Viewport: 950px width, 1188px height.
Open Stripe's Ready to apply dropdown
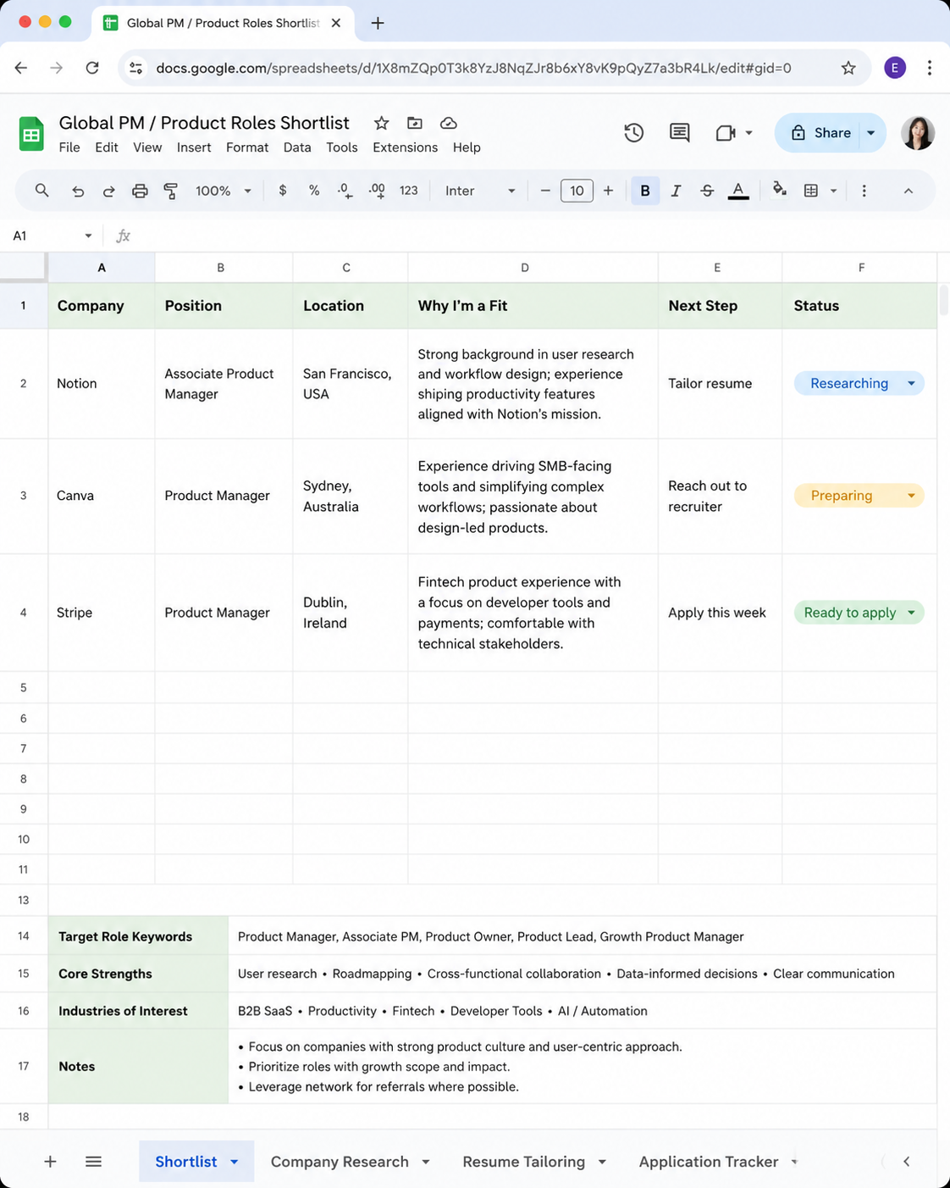coord(859,613)
